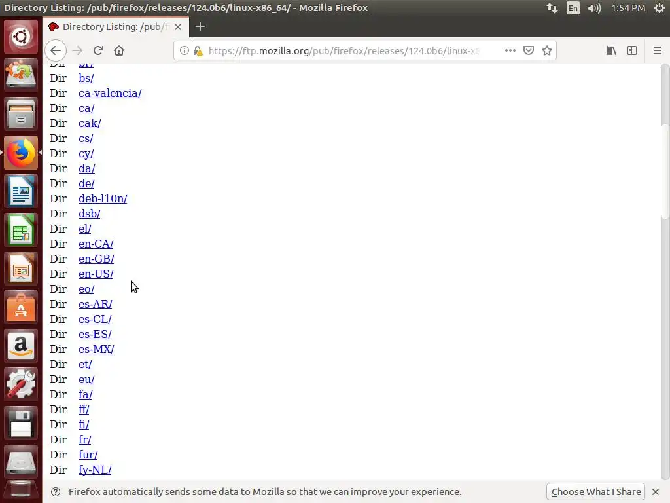
Task: Click the page vertical scrollbar thumb
Action: pyautogui.click(x=665, y=171)
